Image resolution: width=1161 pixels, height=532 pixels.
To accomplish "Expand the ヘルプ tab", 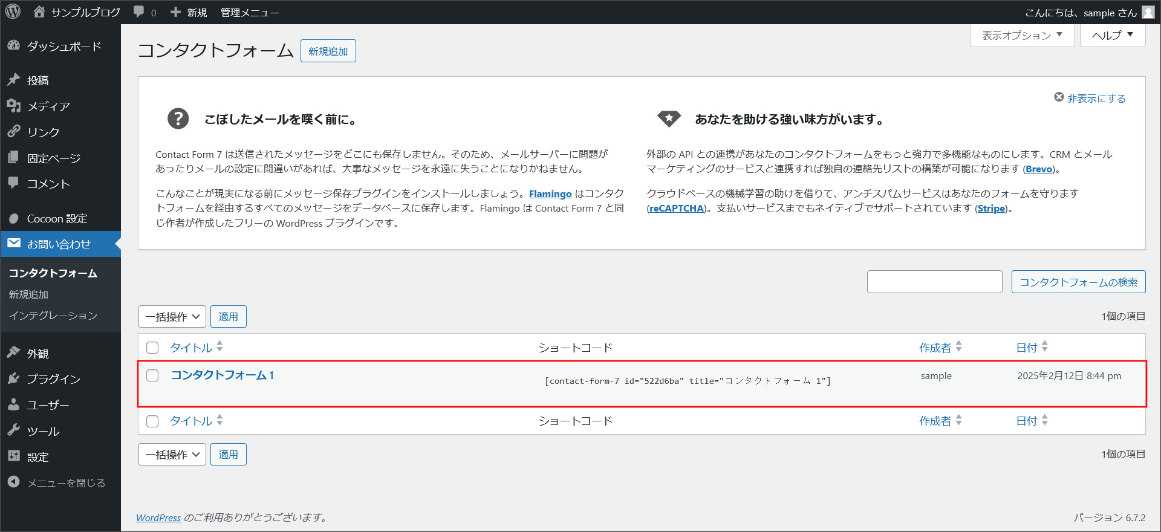I will pyautogui.click(x=1113, y=36).
